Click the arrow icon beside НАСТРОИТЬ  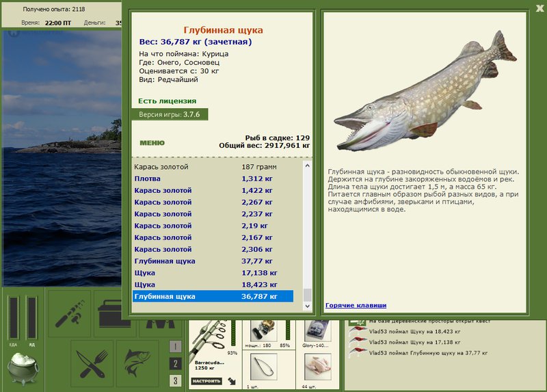coord(232,381)
